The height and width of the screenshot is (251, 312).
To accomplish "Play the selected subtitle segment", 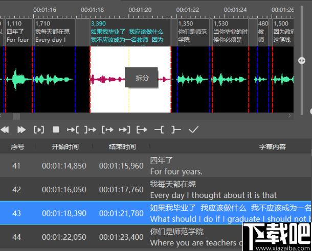I will 39,130.
